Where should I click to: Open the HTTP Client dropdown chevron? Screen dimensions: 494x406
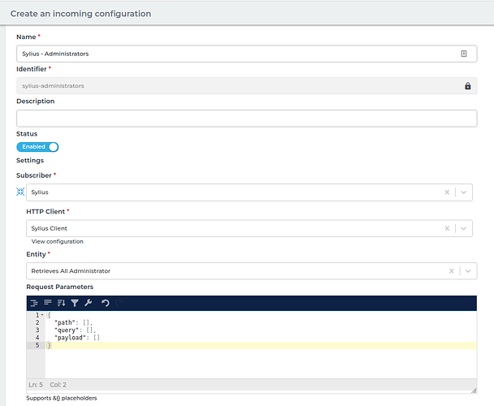463,228
